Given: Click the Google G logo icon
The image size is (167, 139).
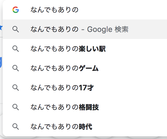Looking at the screenshot, I should [x=16, y=10].
